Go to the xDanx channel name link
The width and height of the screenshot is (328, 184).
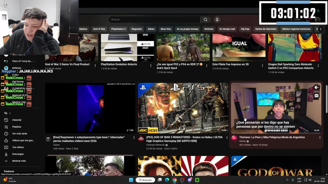242,141
